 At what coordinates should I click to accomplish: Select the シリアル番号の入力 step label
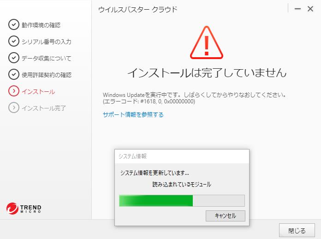pyautogui.click(x=47, y=42)
